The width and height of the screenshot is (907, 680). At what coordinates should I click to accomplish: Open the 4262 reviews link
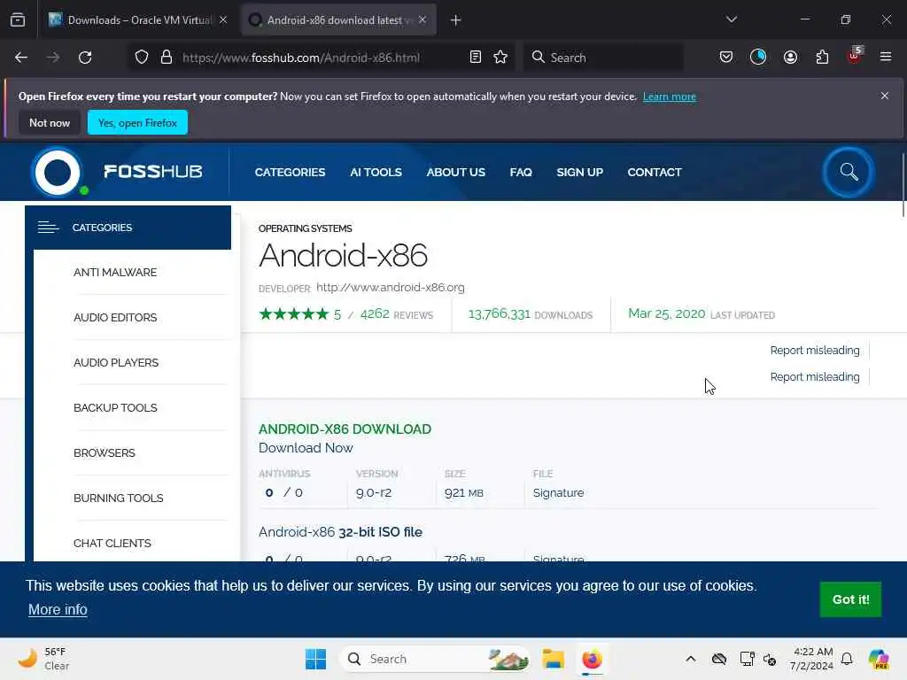[396, 314]
